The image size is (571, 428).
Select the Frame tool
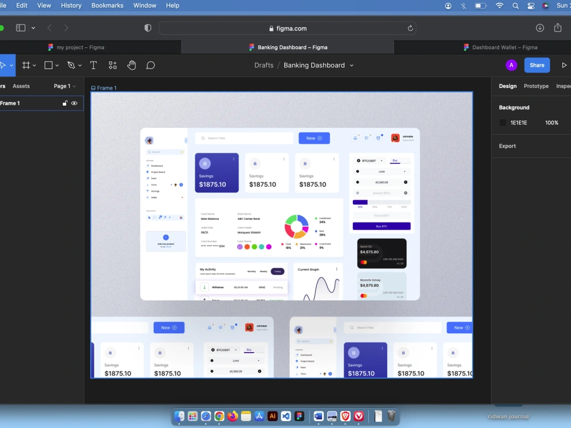25,65
